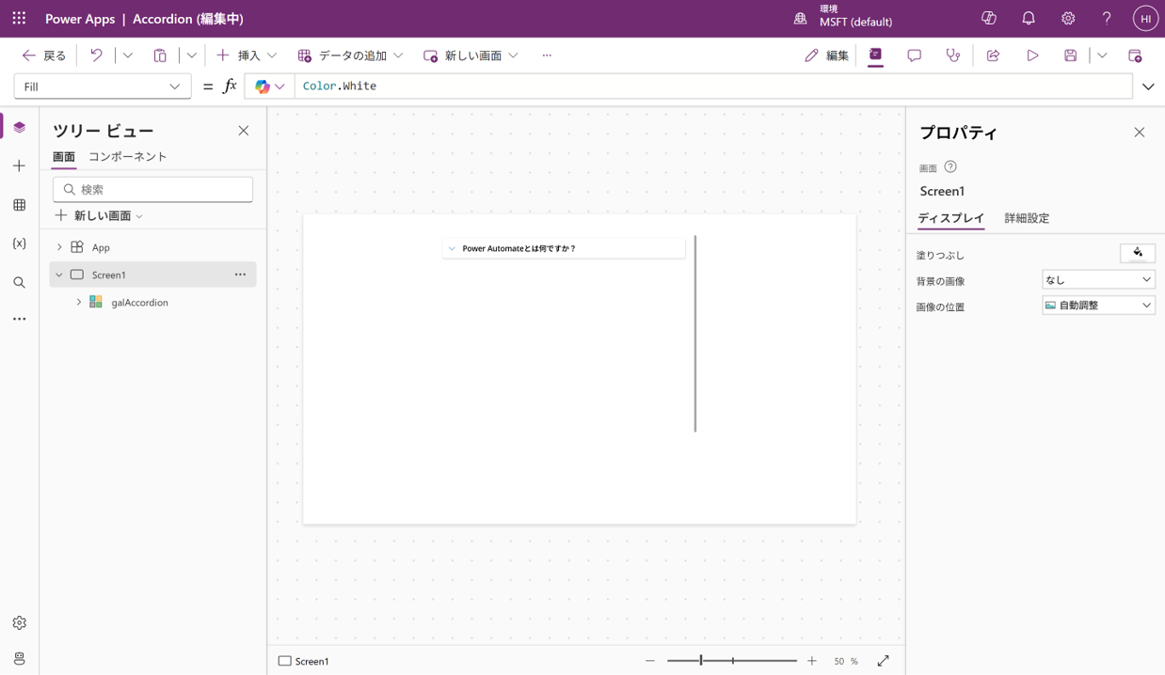Image resolution: width=1165 pixels, height=675 pixels.
Task: Open the 背景の画像 dropdown
Action: tap(1098, 279)
